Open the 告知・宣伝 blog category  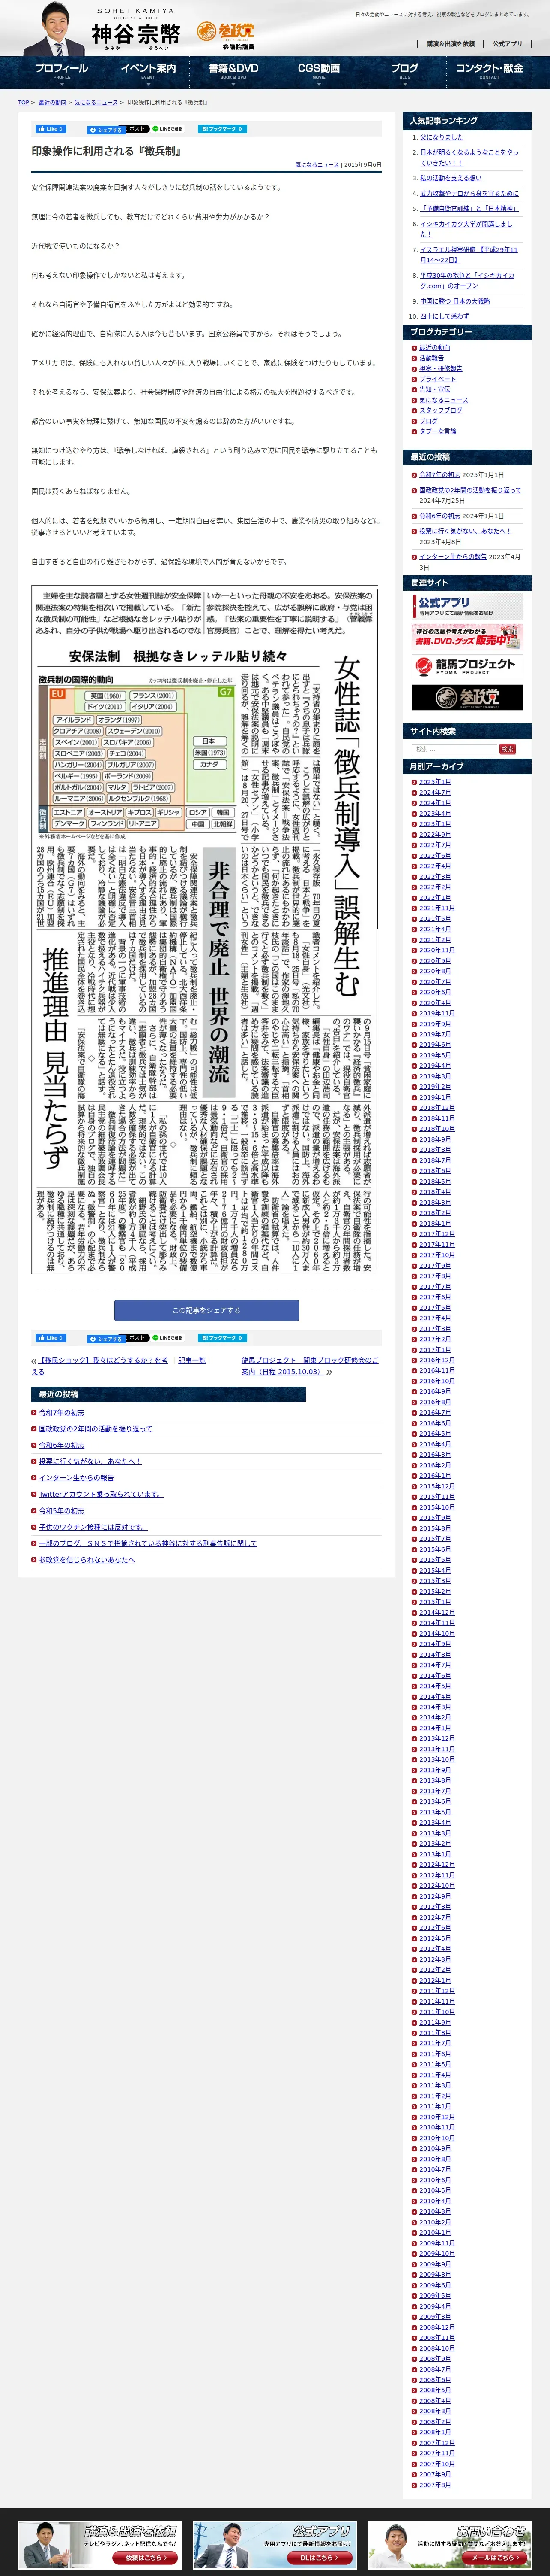[434, 390]
